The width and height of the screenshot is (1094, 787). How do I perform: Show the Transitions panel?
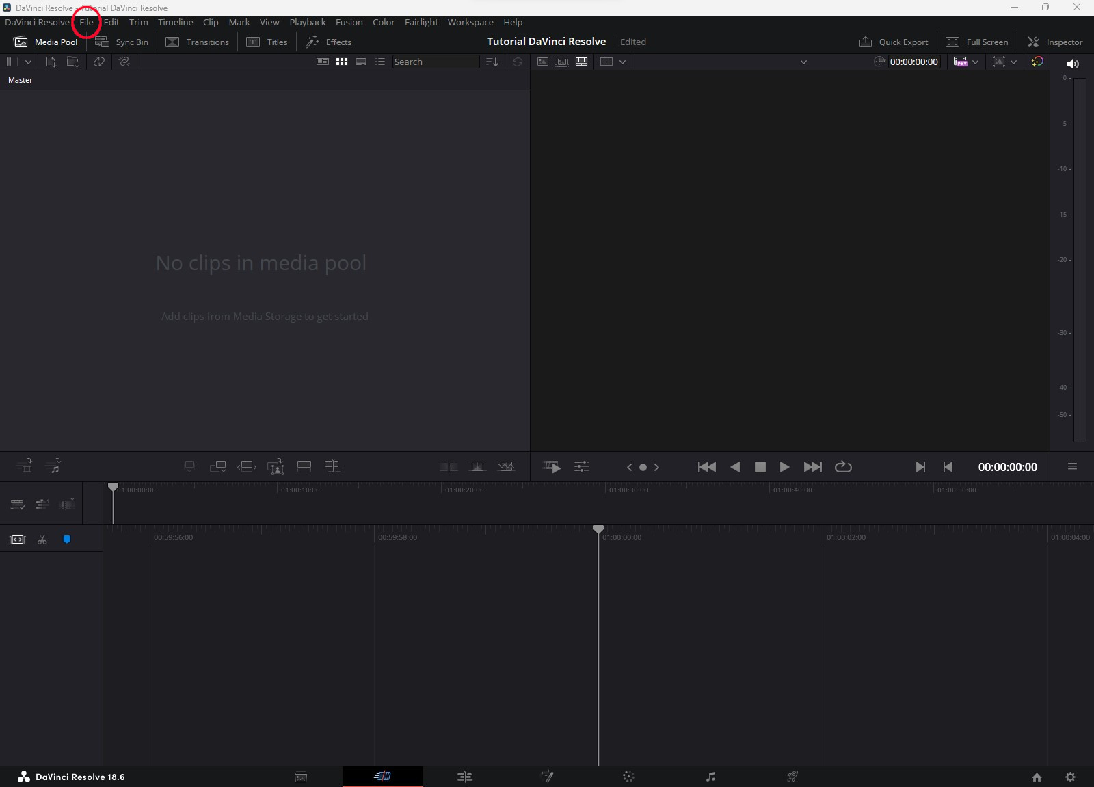tap(198, 42)
